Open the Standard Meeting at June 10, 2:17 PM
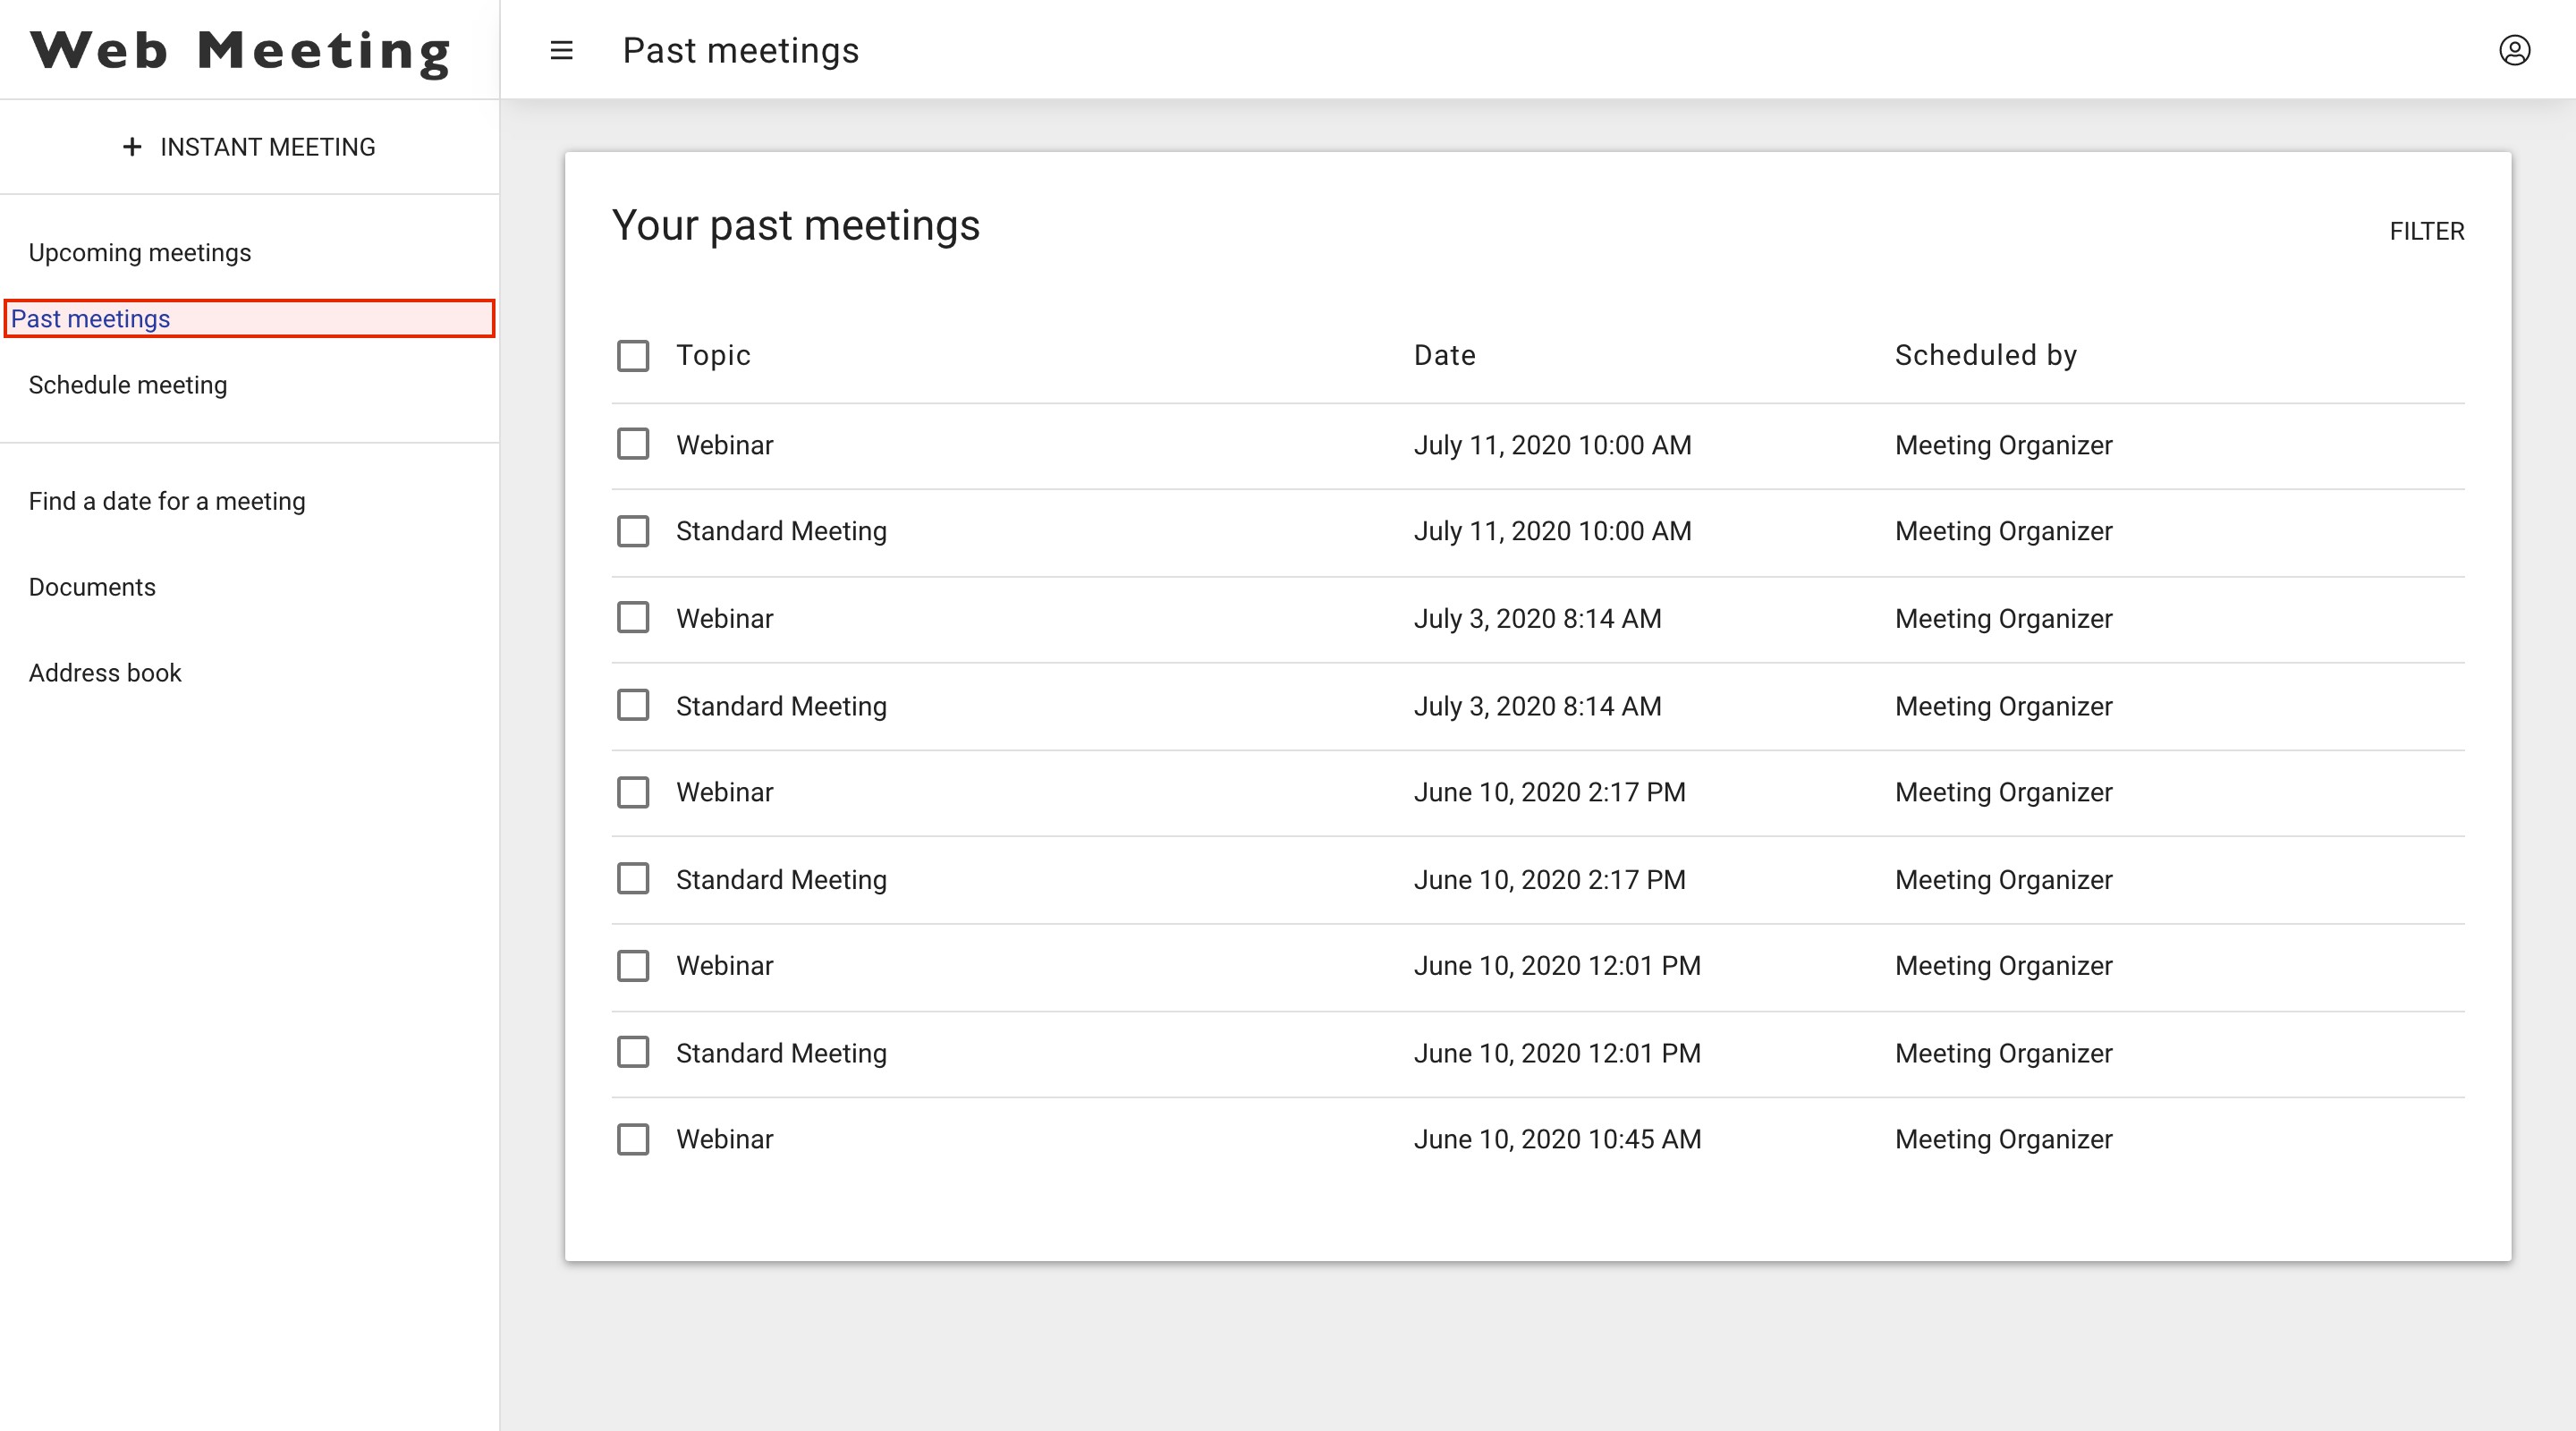Image resolution: width=2576 pixels, height=1431 pixels. point(781,879)
